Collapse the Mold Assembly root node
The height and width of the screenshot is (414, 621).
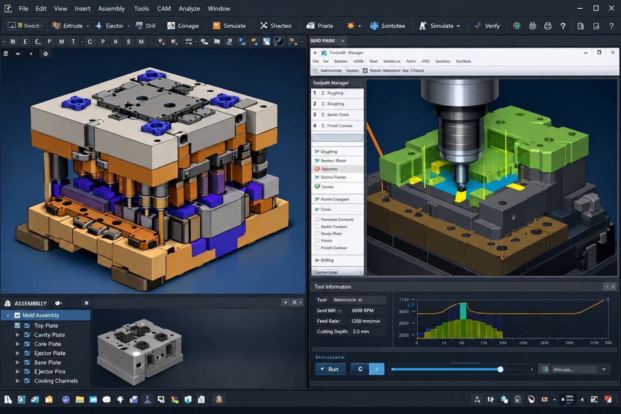(7, 315)
